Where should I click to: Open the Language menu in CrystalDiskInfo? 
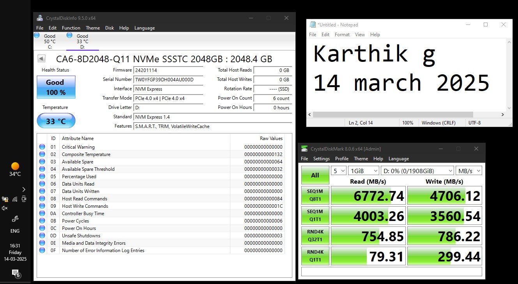[x=145, y=28]
